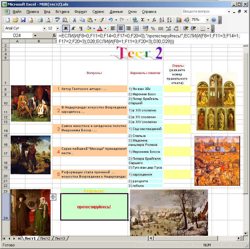The height and width of the screenshot is (249, 250).
Task: Create a new workbook via New icon
Action: (x=8, y=20)
